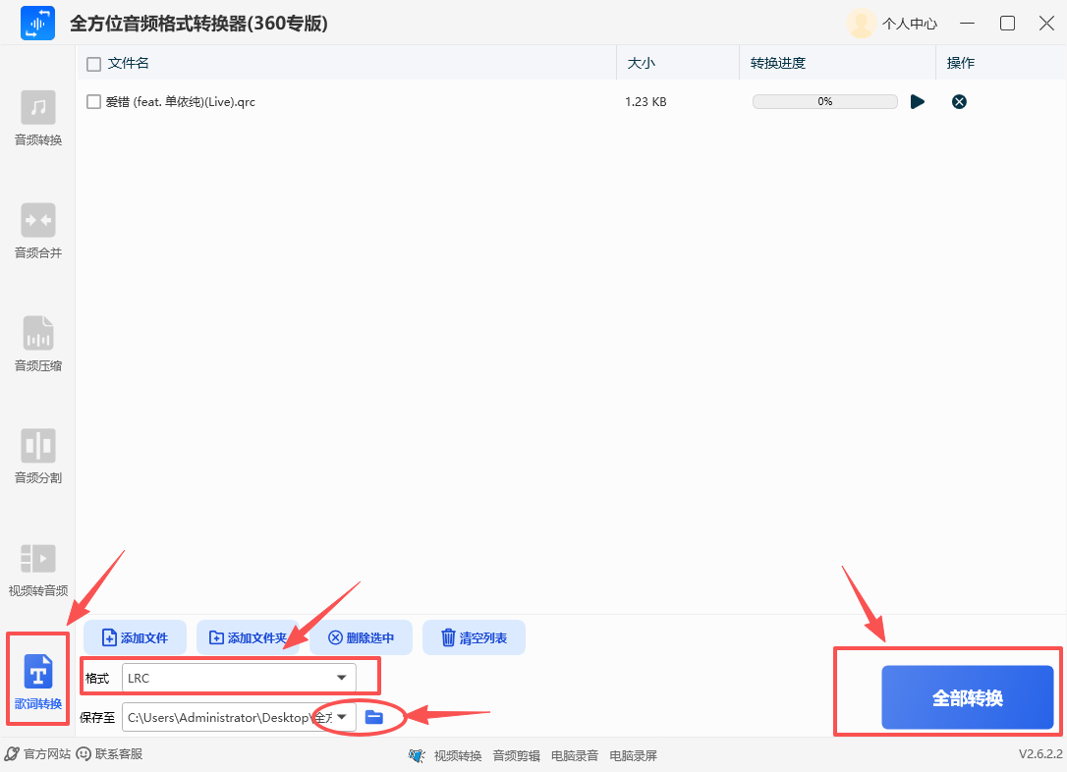Image resolution: width=1067 pixels, height=772 pixels.
Task: Open the LRC format dropdown
Action: point(241,677)
